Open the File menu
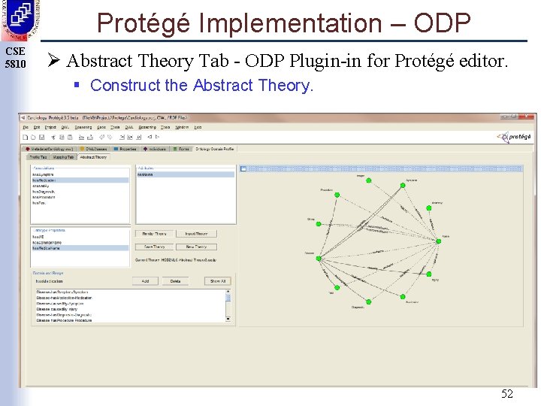 point(26,127)
